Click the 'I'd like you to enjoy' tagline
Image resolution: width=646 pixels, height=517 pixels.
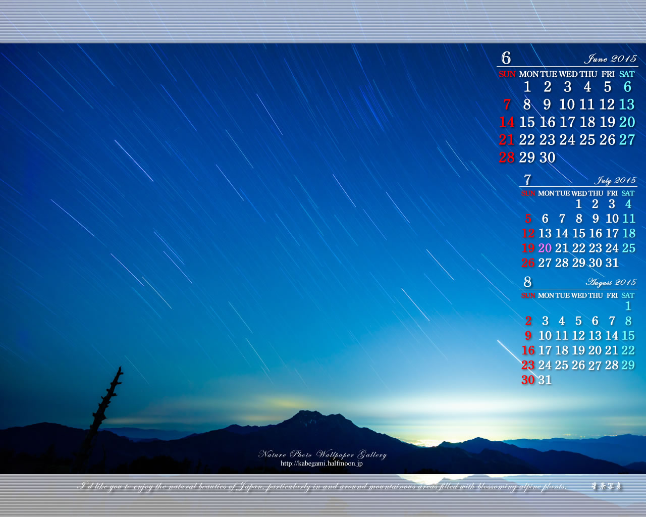(322, 487)
